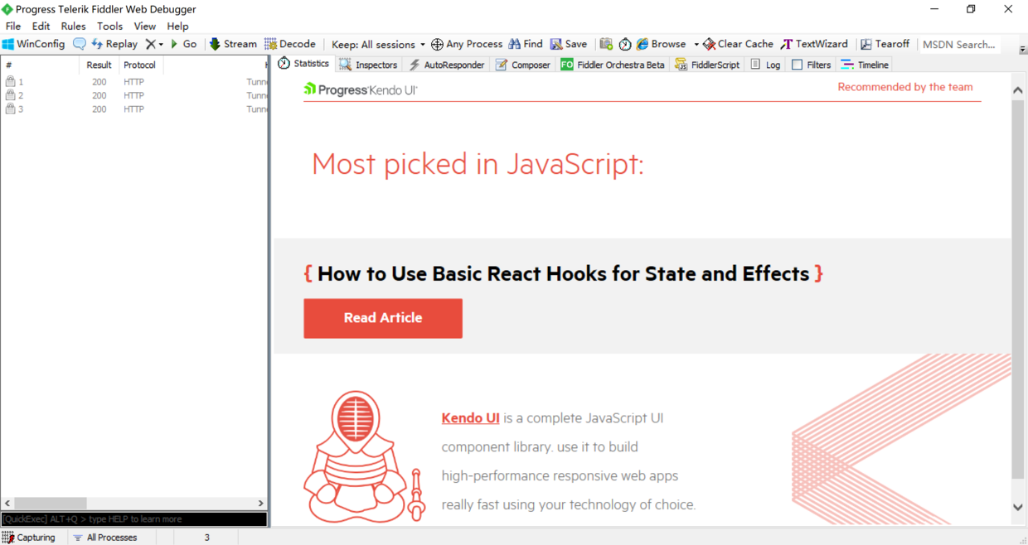Click the Progress Kendo UI logo
The width and height of the screenshot is (1028, 545).
pos(361,89)
